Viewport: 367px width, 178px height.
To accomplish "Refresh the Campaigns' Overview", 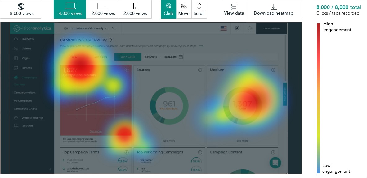I will click(110, 40).
